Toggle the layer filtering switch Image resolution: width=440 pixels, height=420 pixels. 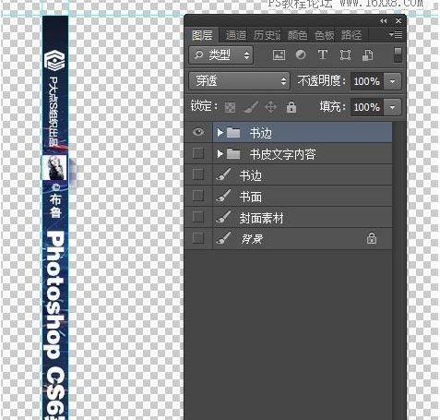(x=398, y=55)
